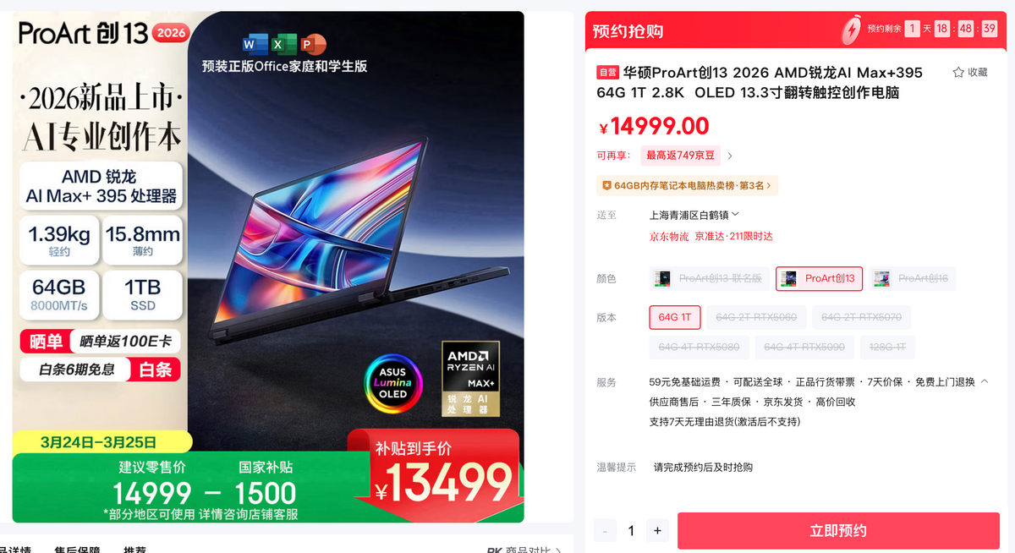This screenshot has height=553, width=1015.
Task: Select the 64G 1T version option
Action: click(x=675, y=317)
